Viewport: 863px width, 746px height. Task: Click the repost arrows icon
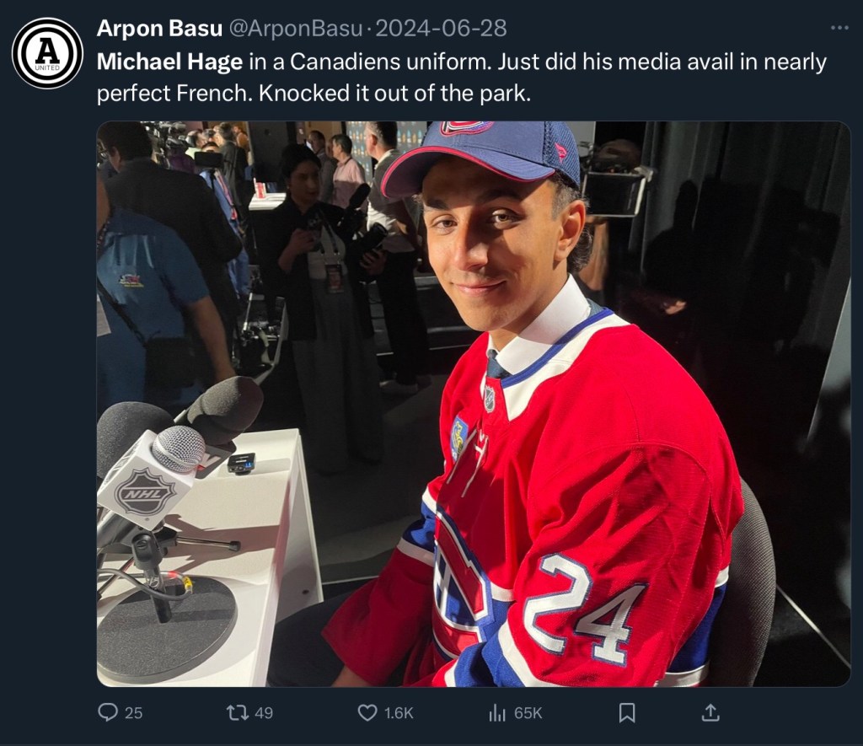pyautogui.click(x=238, y=712)
